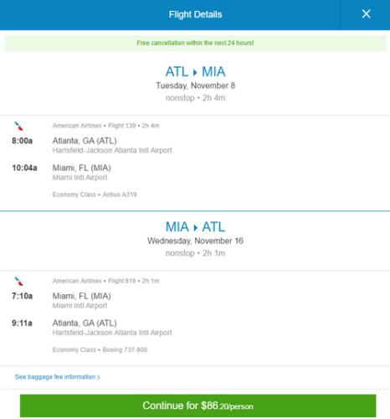Click the Flight Details title
Screen dimensions: 390x419
tap(195, 14)
